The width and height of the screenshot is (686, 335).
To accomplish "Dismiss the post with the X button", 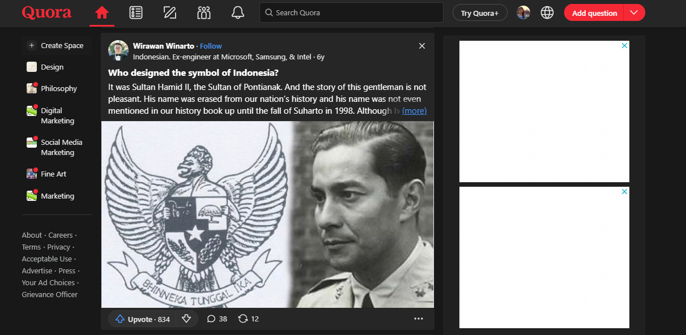I will tap(422, 46).
